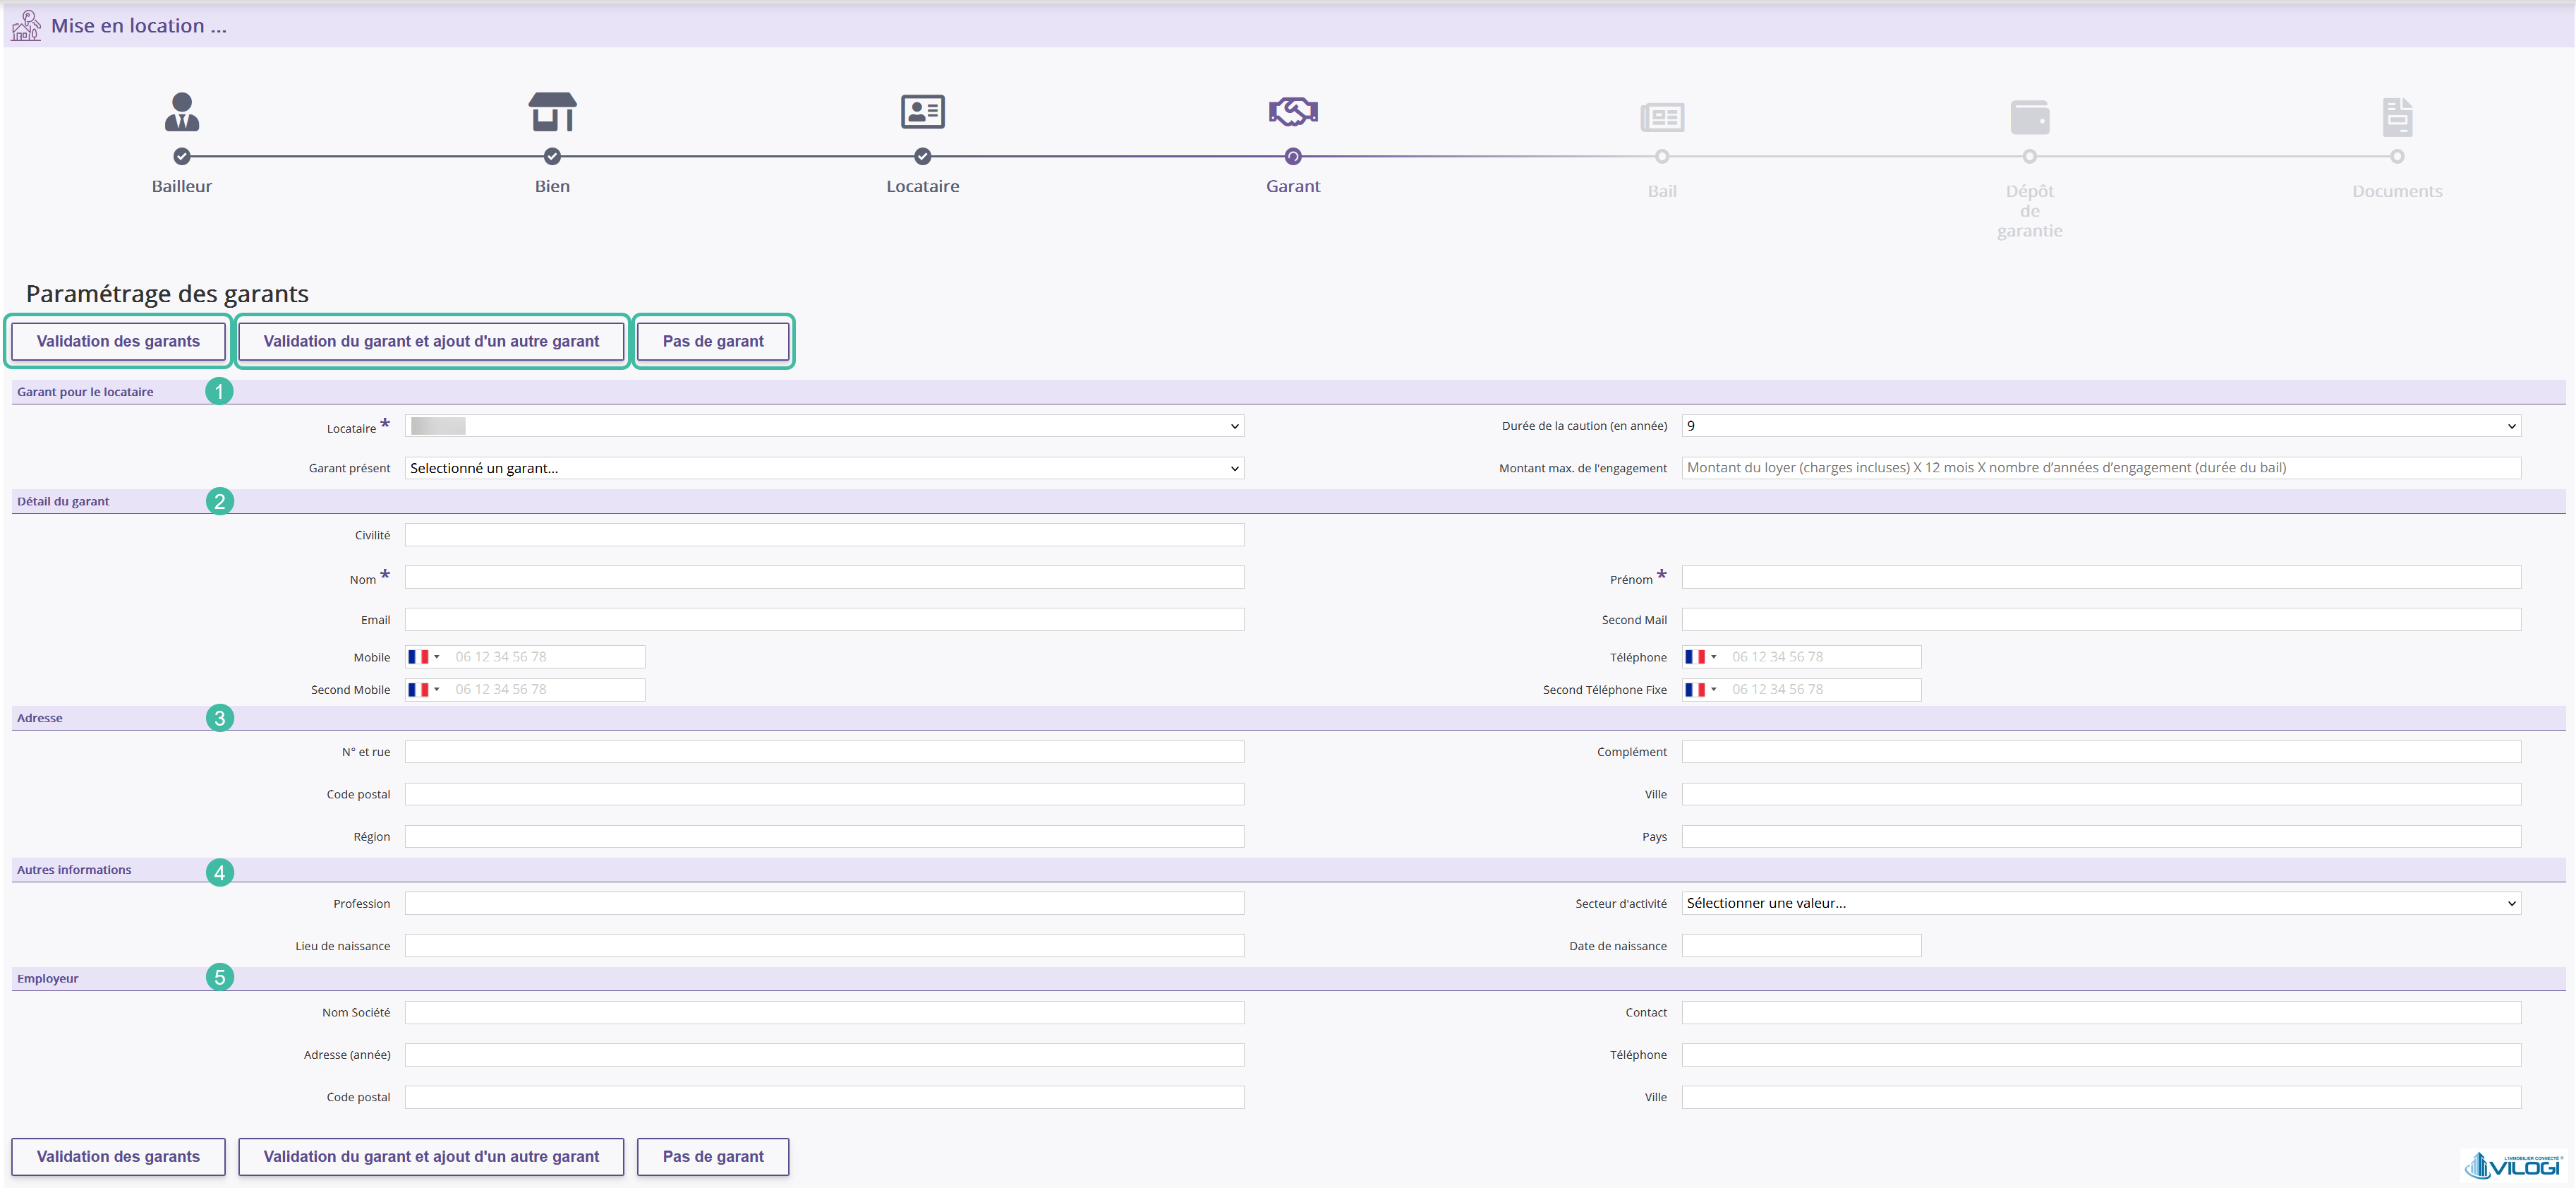
Task: Click the Nom input field
Action: (824, 577)
